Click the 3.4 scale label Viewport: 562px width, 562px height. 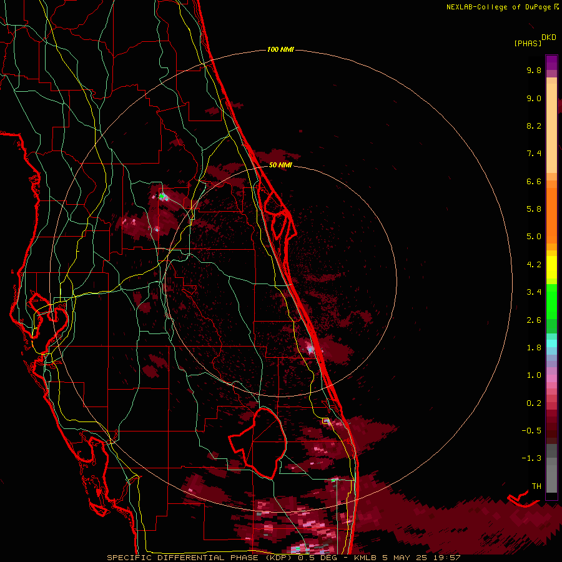534,292
